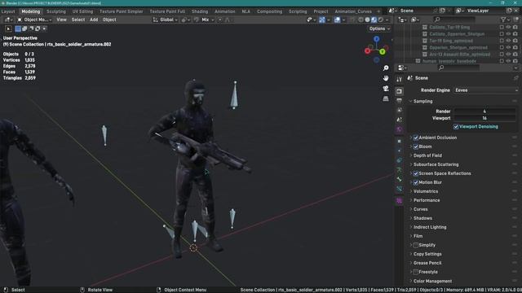522x293 pixels.
Task: Click the red X axis gizmo ball
Action: tap(368, 50)
